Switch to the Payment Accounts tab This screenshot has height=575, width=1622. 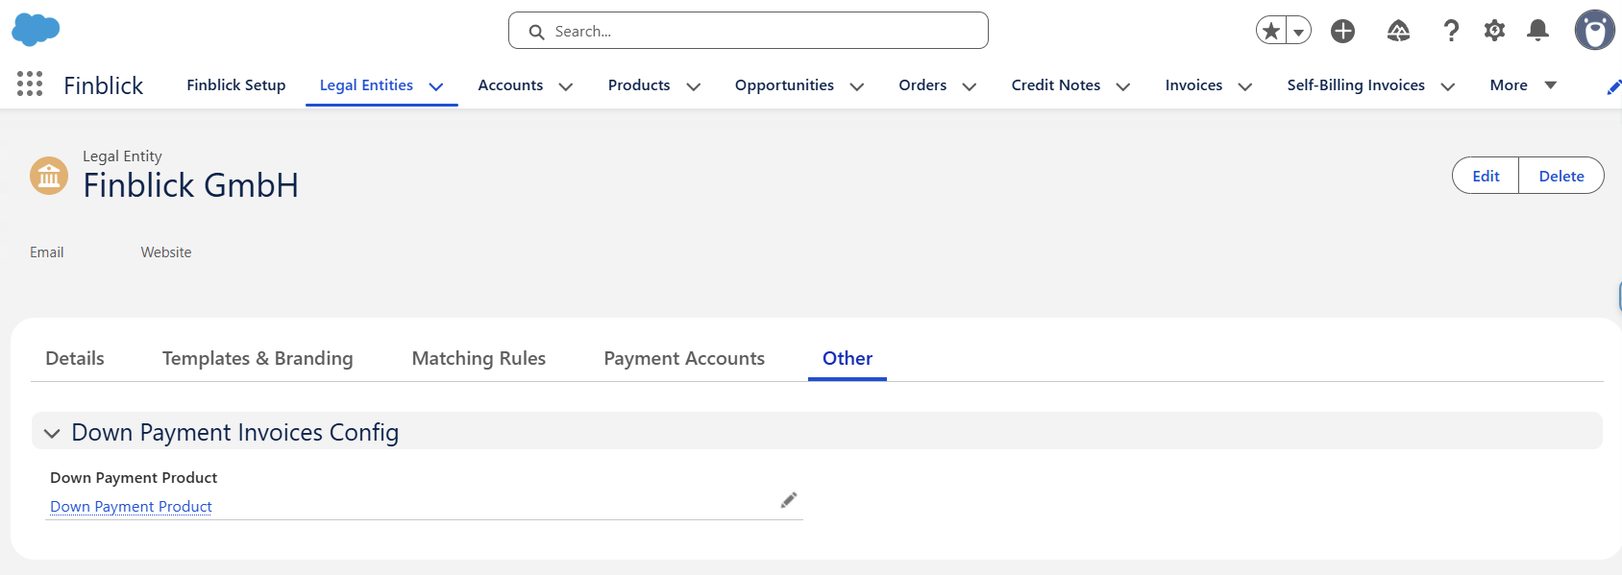coord(684,358)
